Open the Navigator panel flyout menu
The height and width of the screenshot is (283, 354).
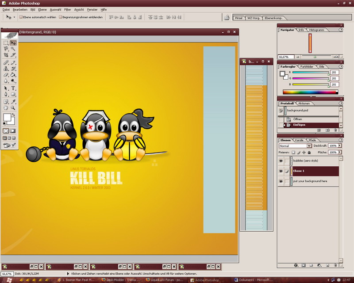tap(341, 30)
